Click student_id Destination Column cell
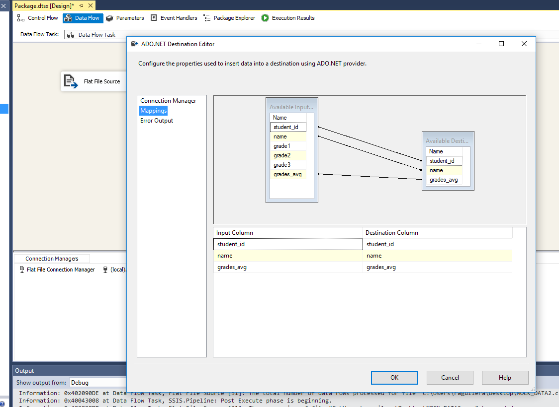Viewport: 559px width, 407px height. [x=438, y=244]
